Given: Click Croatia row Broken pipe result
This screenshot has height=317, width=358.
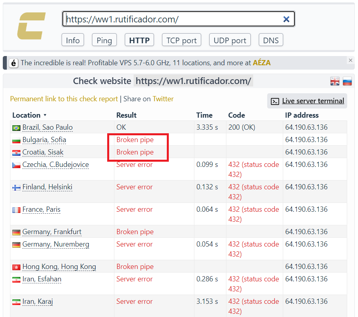Looking at the screenshot, I should point(135,152).
